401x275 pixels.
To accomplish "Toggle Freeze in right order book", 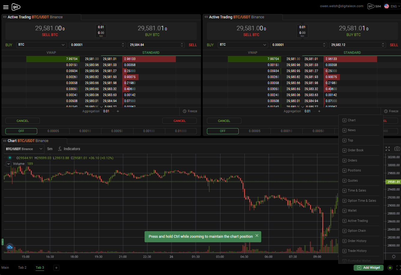I will (x=391, y=111).
